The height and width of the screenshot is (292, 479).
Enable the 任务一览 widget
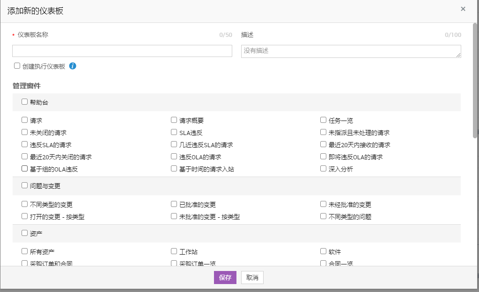(324, 120)
